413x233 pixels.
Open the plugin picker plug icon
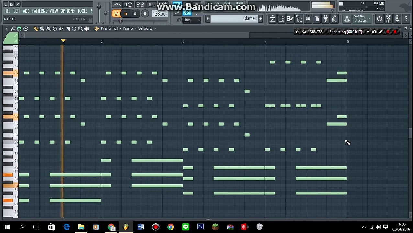coord(326,19)
